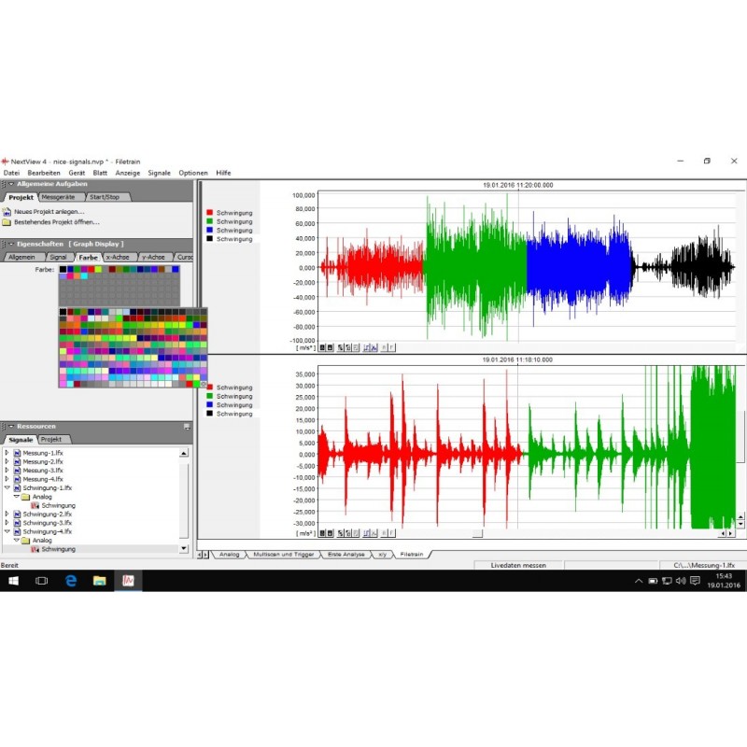
Task: Click the Messung-1.lfx file icon
Action: 18,454
